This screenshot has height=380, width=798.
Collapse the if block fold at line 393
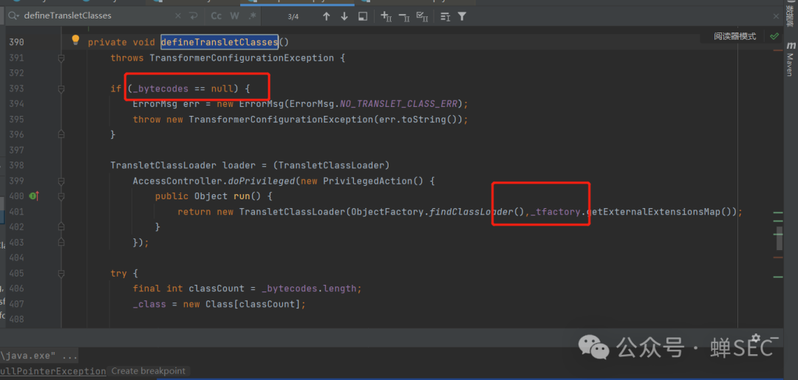tap(61, 89)
